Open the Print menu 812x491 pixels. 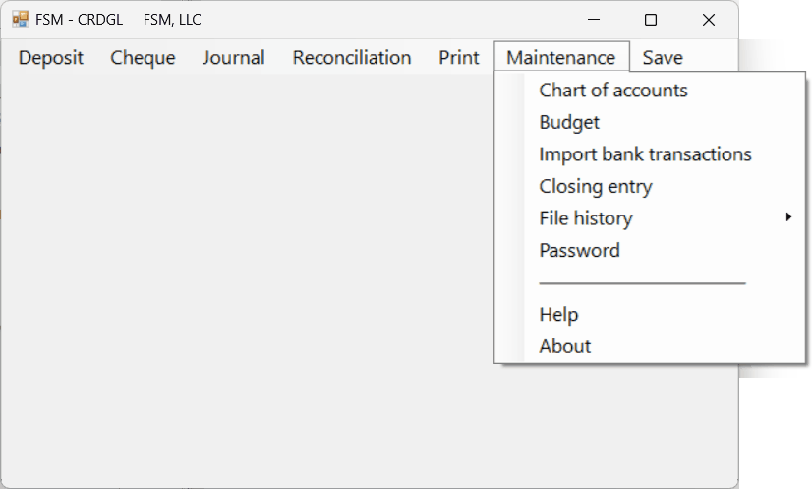click(x=459, y=57)
